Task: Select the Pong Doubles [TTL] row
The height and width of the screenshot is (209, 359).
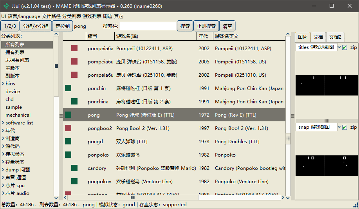Action: 174,141
